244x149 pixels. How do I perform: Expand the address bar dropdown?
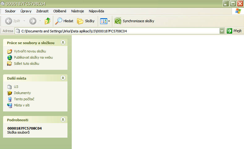[222, 31]
